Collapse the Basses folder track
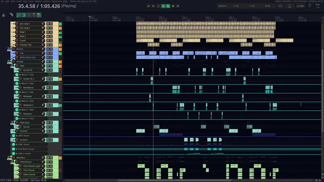The width and height of the screenshot is (324, 182). (9, 48)
